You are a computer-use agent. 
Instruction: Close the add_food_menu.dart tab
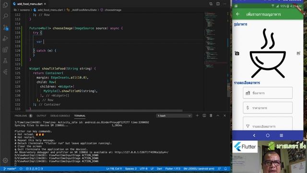click(45, 4)
